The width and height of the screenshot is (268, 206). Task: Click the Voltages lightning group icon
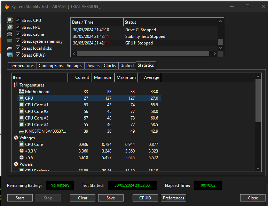[x=16, y=138]
